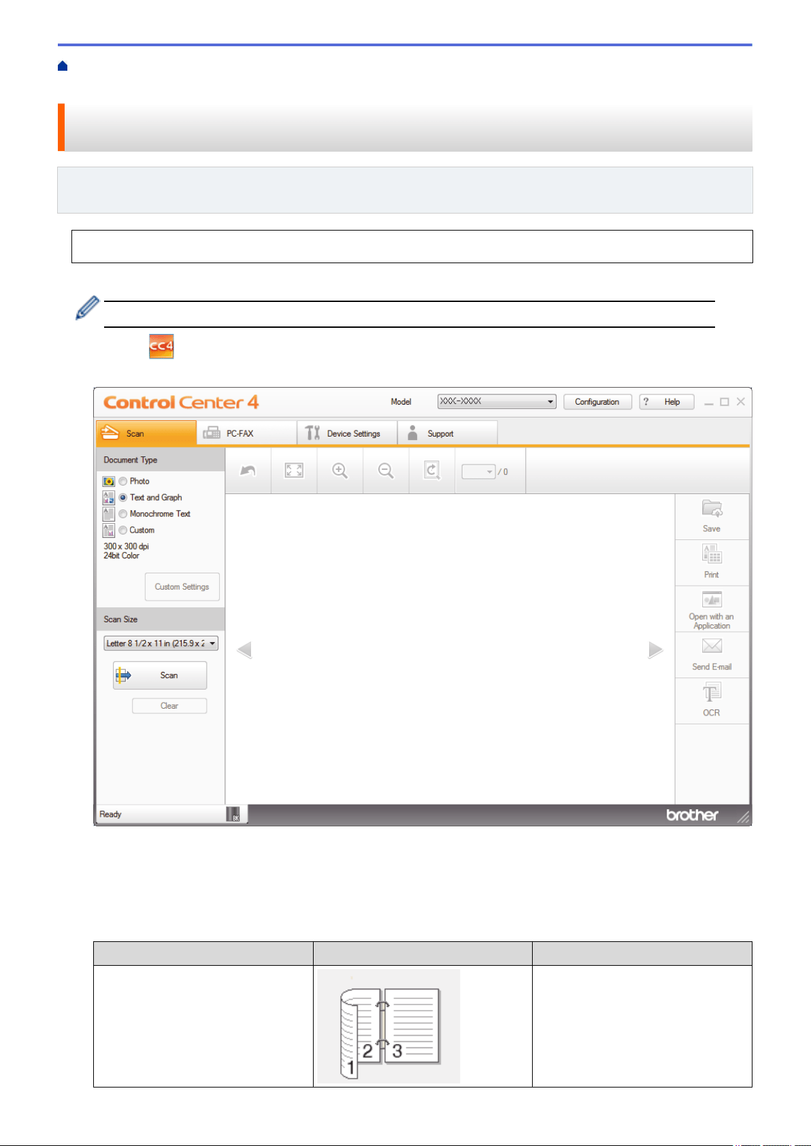Click the fit to window icon
The height and width of the screenshot is (1146, 811).
coord(294,471)
